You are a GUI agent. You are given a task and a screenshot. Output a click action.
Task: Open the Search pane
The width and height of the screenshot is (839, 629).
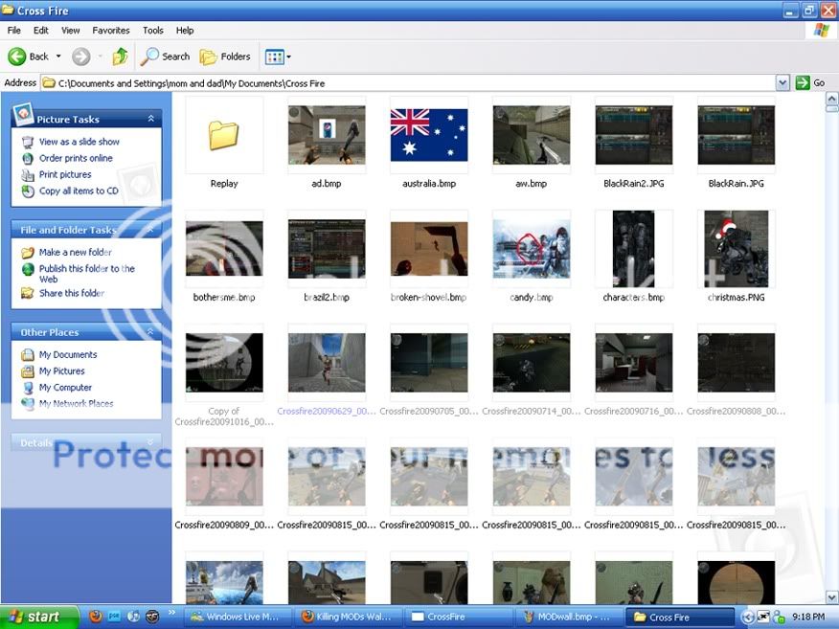165,56
